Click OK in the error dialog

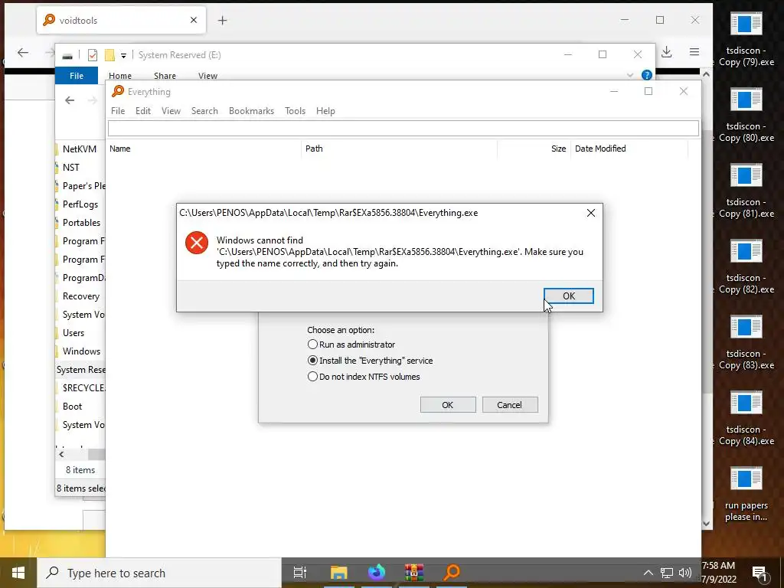point(569,296)
